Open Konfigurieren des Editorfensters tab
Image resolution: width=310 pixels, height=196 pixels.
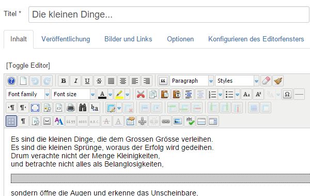click(x=256, y=39)
